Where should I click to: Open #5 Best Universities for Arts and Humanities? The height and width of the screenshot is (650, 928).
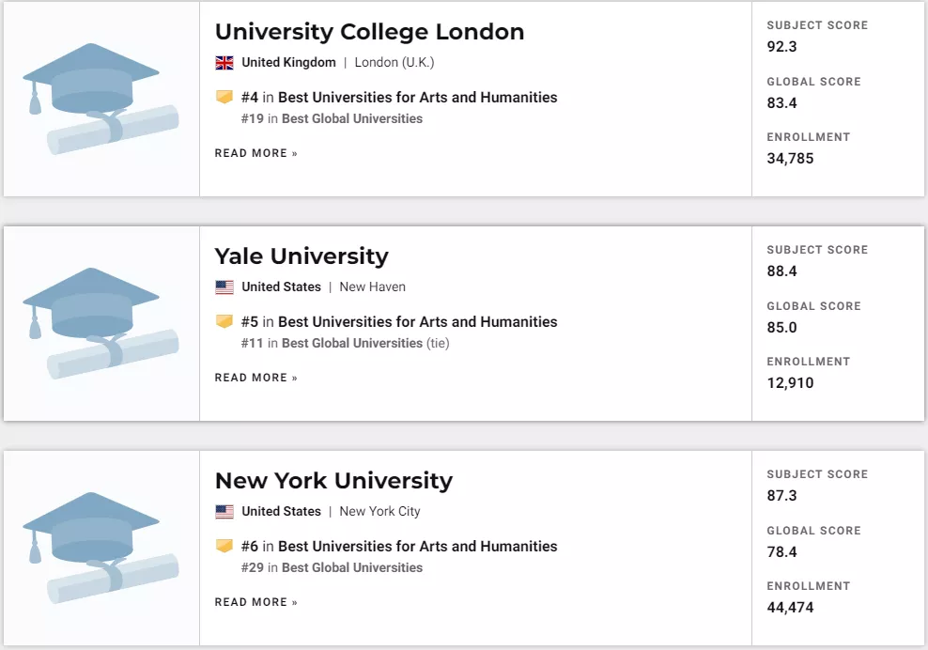[x=399, y=321]
